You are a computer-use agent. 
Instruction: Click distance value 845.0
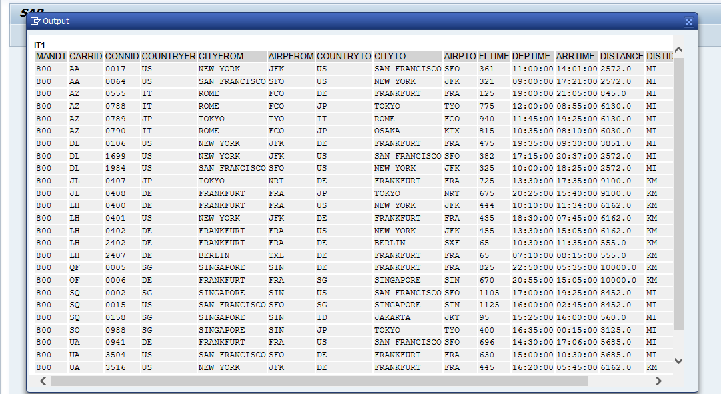622,94
